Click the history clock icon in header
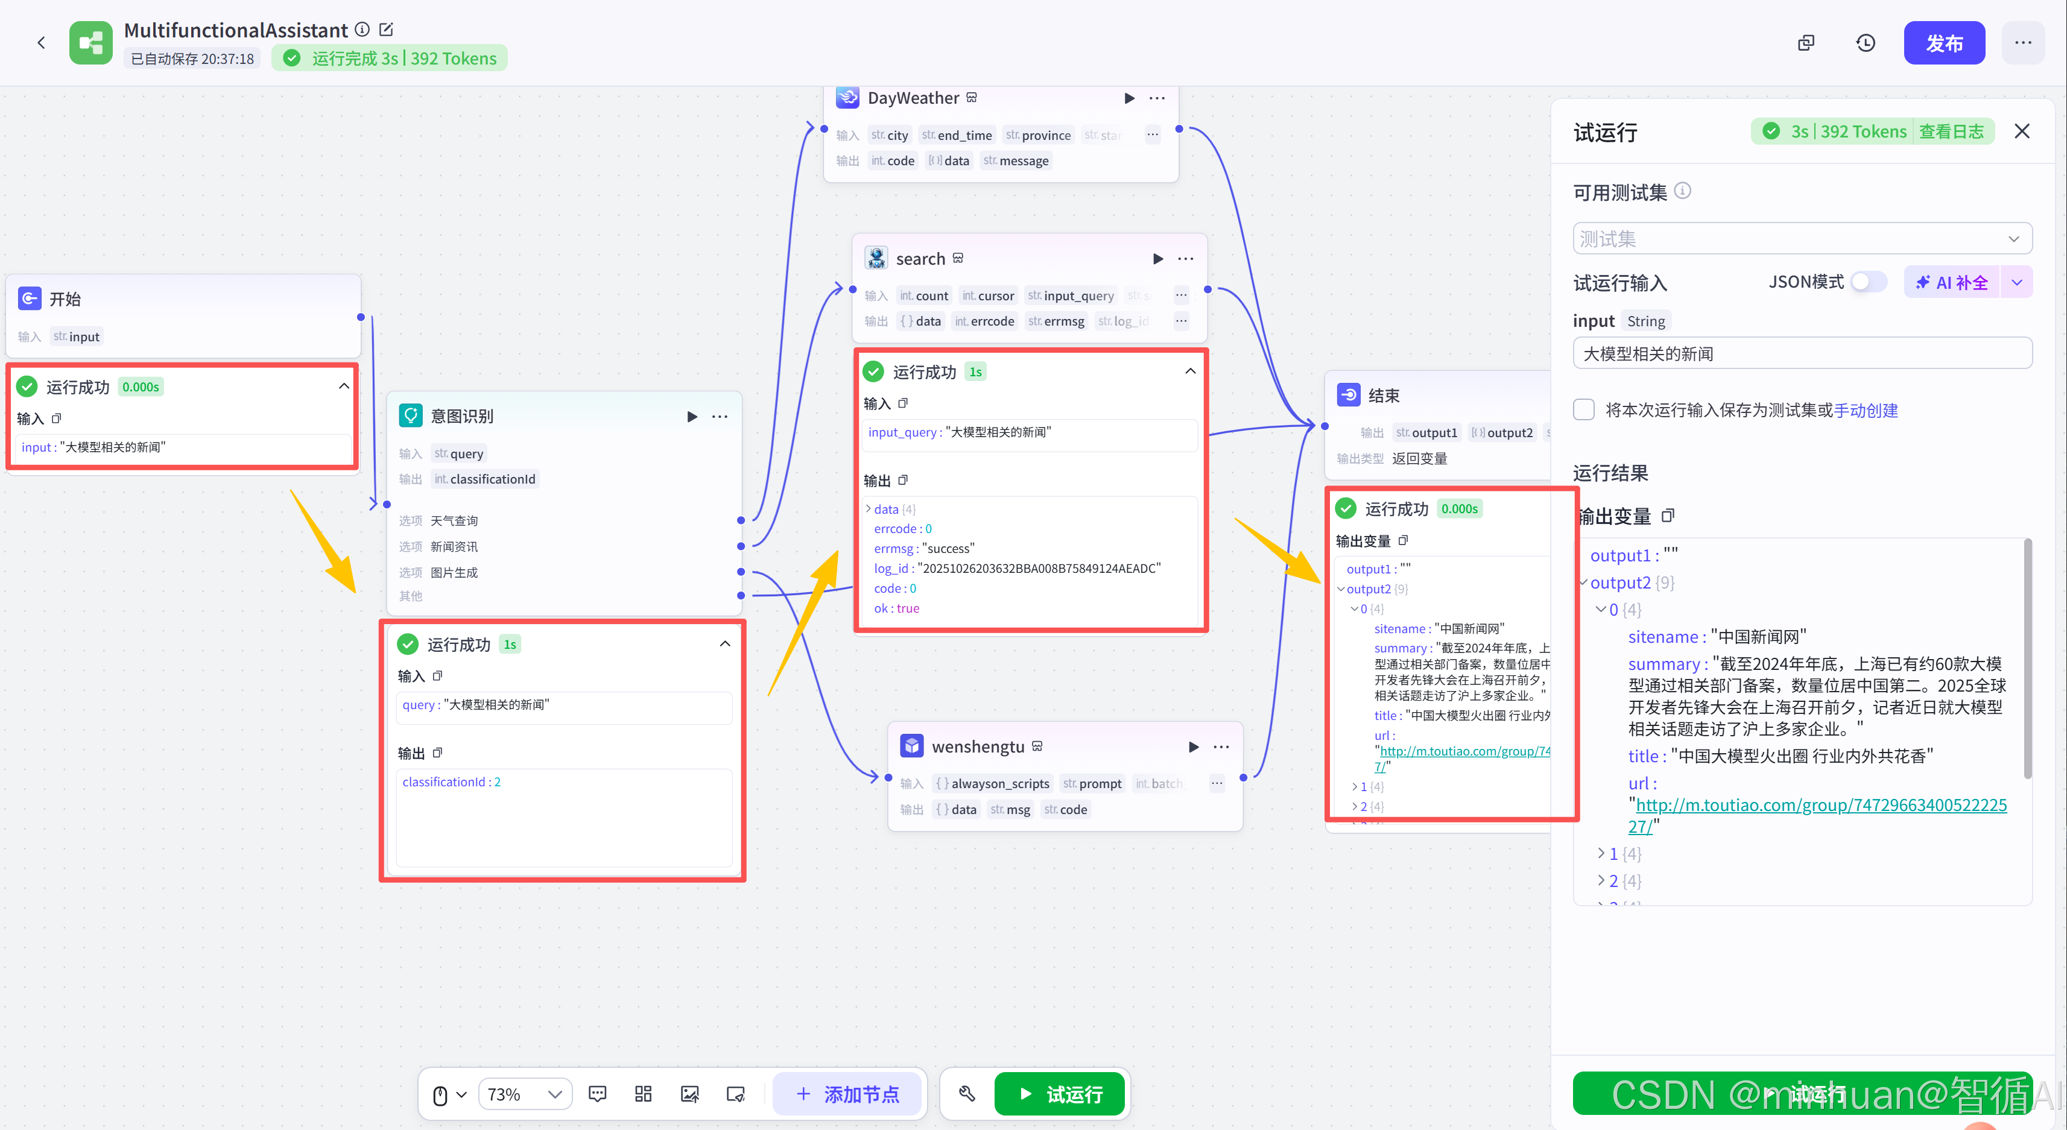 tap(1866, 42)
